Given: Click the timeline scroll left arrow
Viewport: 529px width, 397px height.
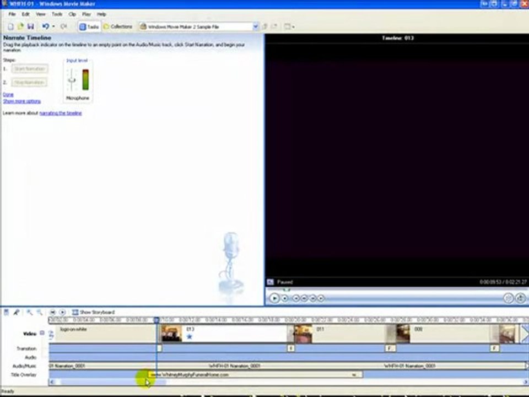Looking at the screenshot, I should tap(52, 382).
